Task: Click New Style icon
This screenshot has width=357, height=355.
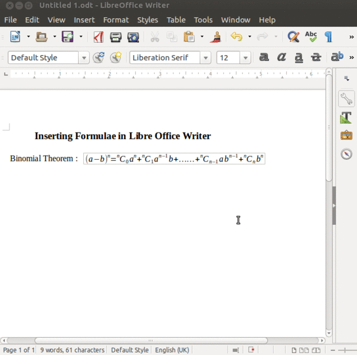Action: pos(116,57)
